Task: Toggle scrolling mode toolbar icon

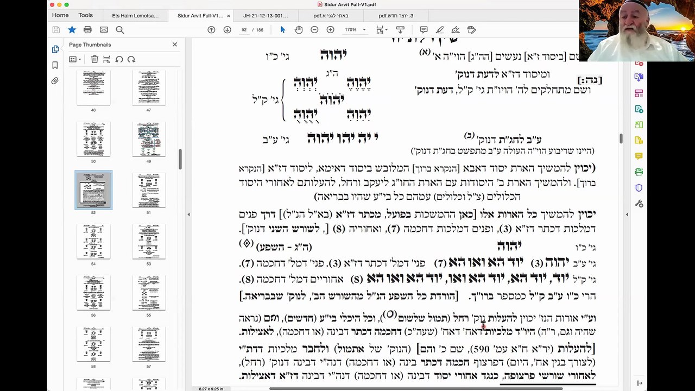Action: point(401,30)
